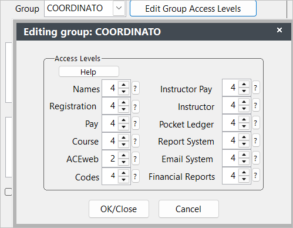Show help for Course level

point(135,141)
